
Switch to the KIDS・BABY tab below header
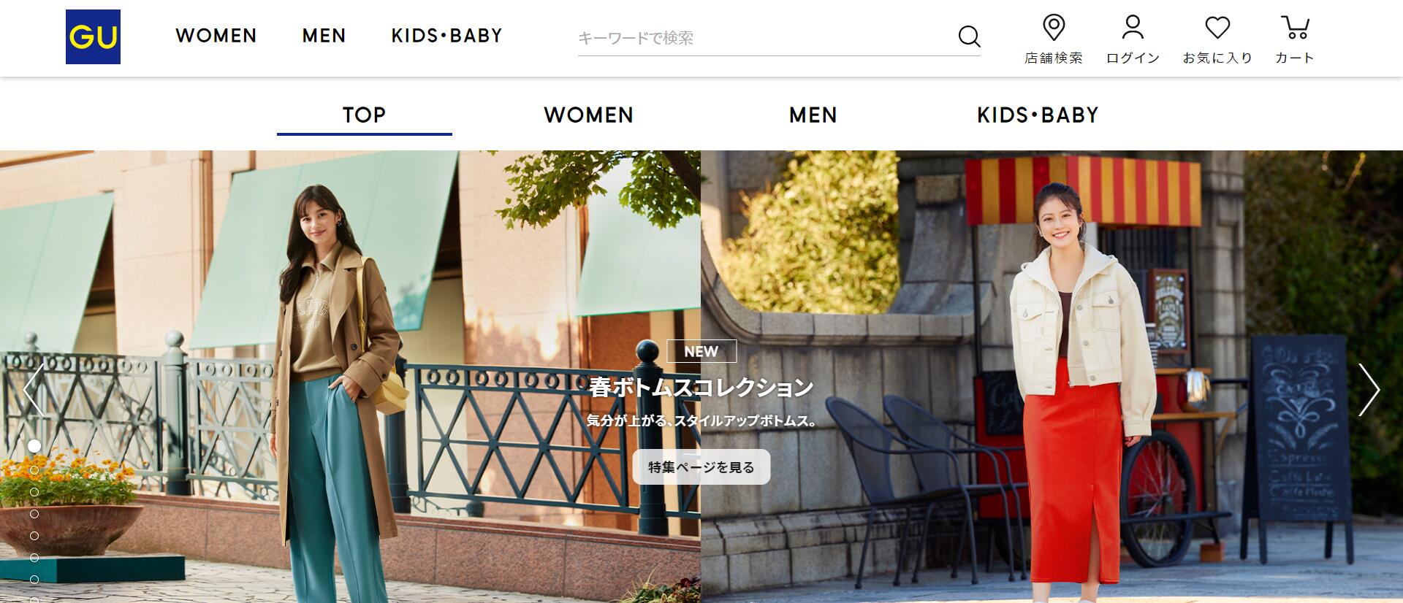(x=1038, y=115)
